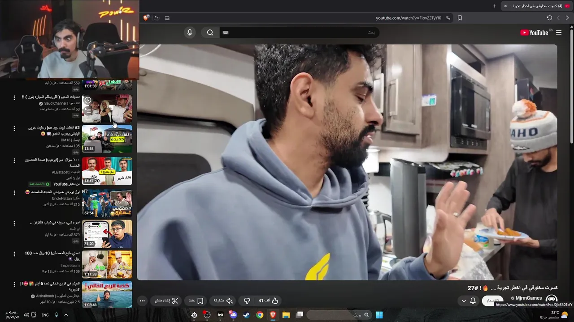Add Saud Channel video to queue
This screenshot has height=322, width=574.
click(88, 110)
